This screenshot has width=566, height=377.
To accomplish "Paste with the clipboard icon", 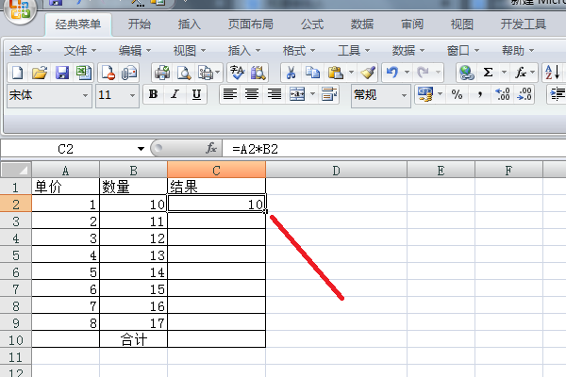I will pyautogui.click(x=335, y=73).
